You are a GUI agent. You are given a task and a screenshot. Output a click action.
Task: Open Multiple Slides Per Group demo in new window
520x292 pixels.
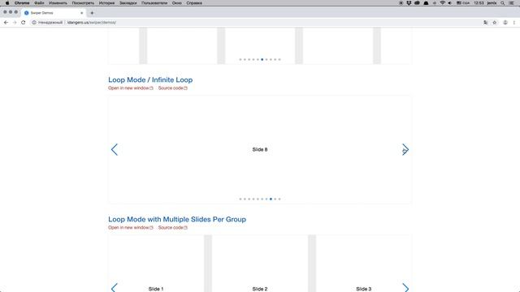(x=130, y=227)
